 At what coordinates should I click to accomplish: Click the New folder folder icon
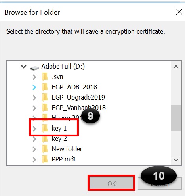[45, 149]
